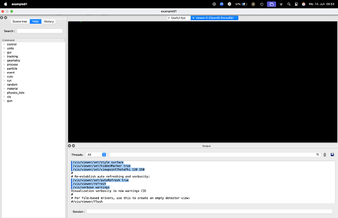Click the /vis/verbose warnings output line
338x218 pixels.
tap(91, 187)
